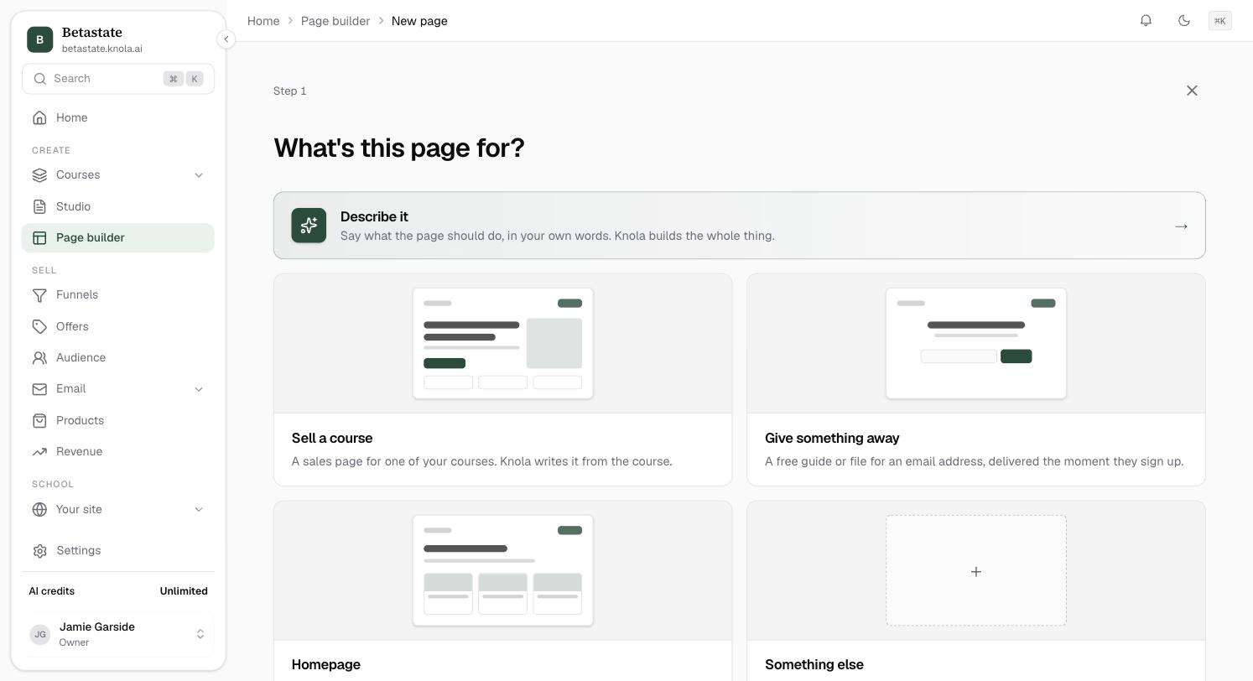Click the Products bag icon
This screenshot has width=1253, height=681.
[x=39, y=420]
